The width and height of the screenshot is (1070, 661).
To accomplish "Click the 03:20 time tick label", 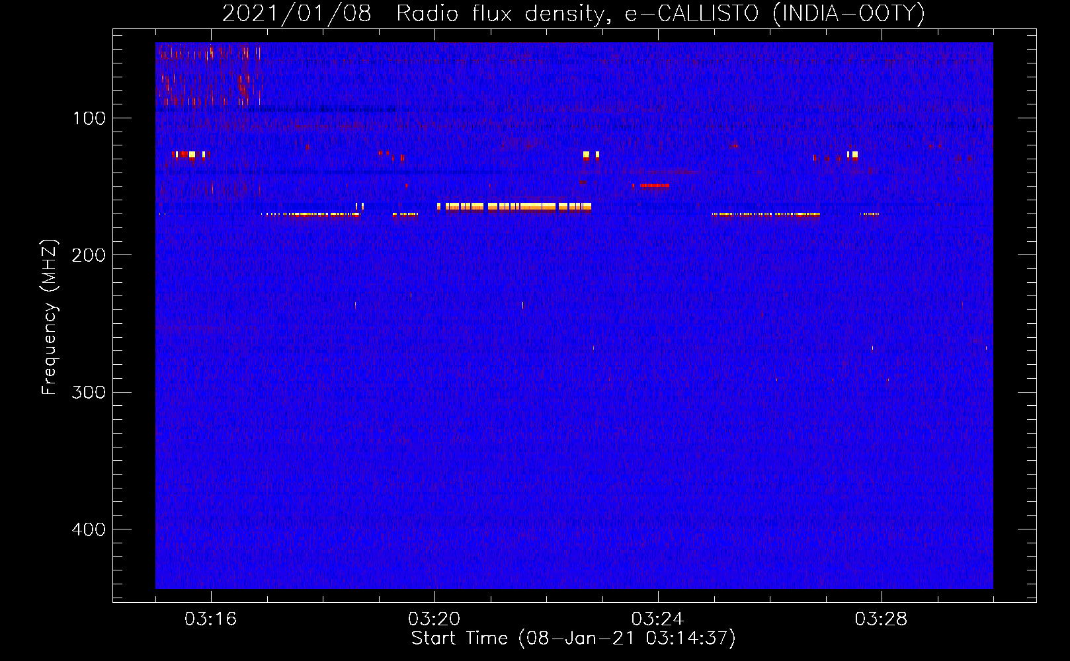I will tap(434, 619).
